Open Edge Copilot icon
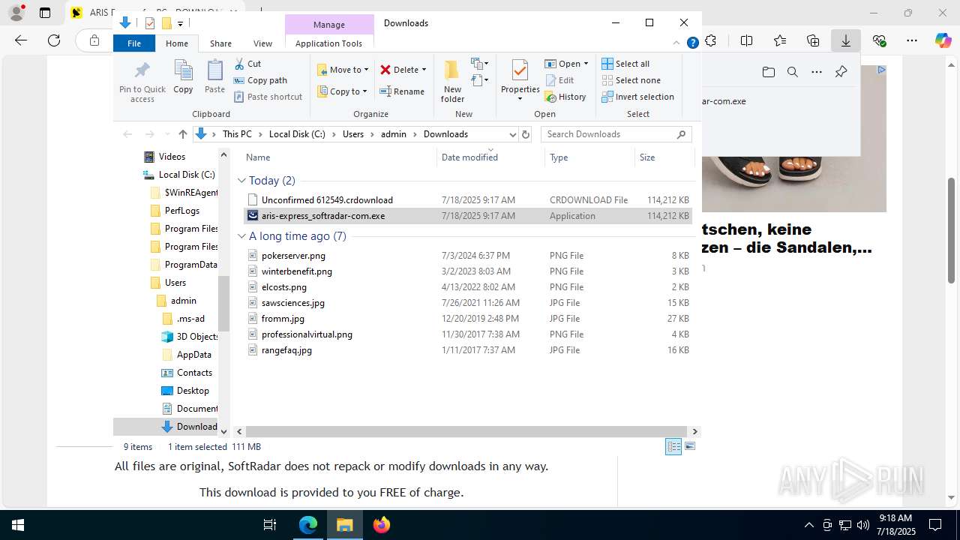960x540 pixels. [x=943, y=40]
